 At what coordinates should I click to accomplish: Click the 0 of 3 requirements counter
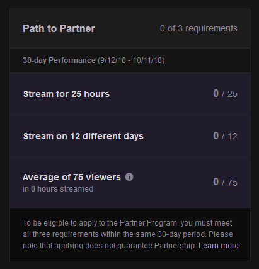click(x=199, y=28)
